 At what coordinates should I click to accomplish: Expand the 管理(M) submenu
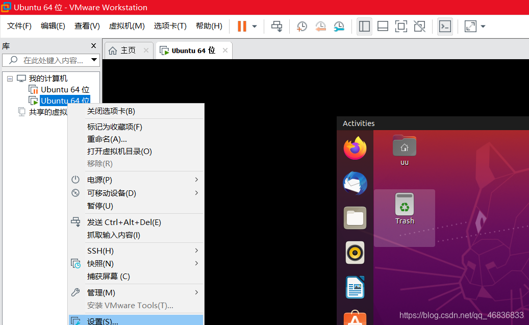136,292
